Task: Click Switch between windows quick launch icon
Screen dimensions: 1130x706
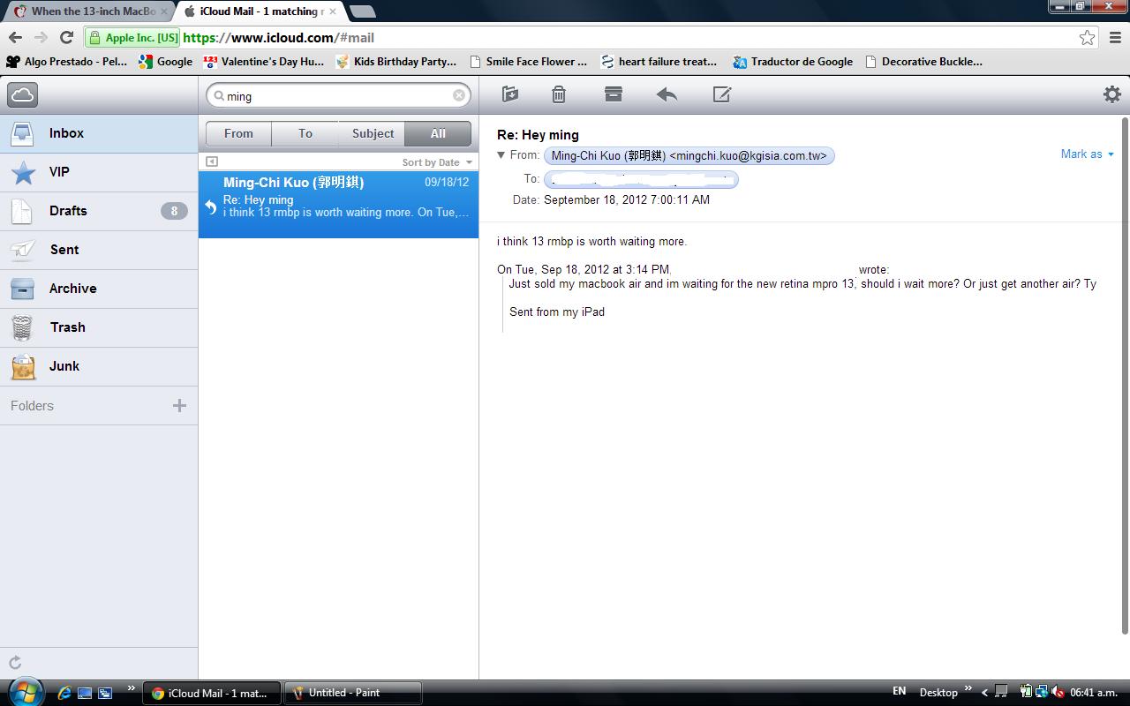Action: [105, 693]
